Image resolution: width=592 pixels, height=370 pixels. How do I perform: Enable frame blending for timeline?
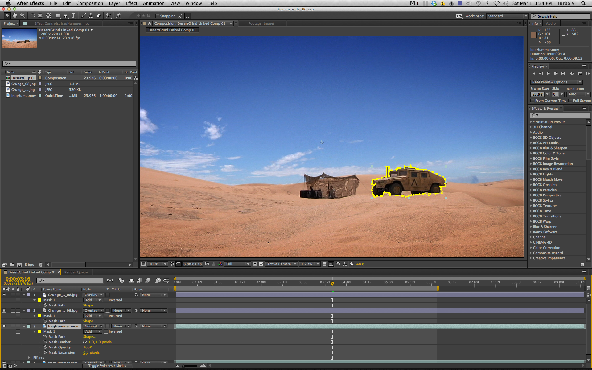click(x=140, y=281)
